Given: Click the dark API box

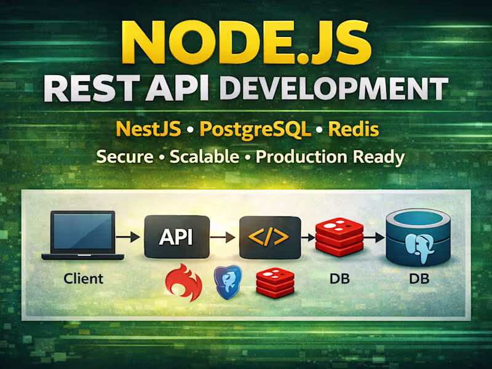Looking at the screenshot, I should click(177, 237).
